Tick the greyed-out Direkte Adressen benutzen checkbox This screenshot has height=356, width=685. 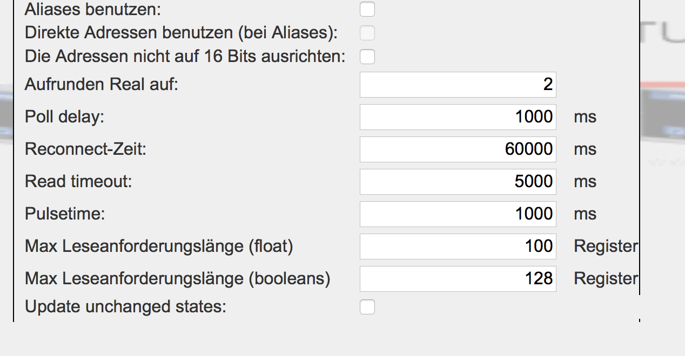click(367, 33)
